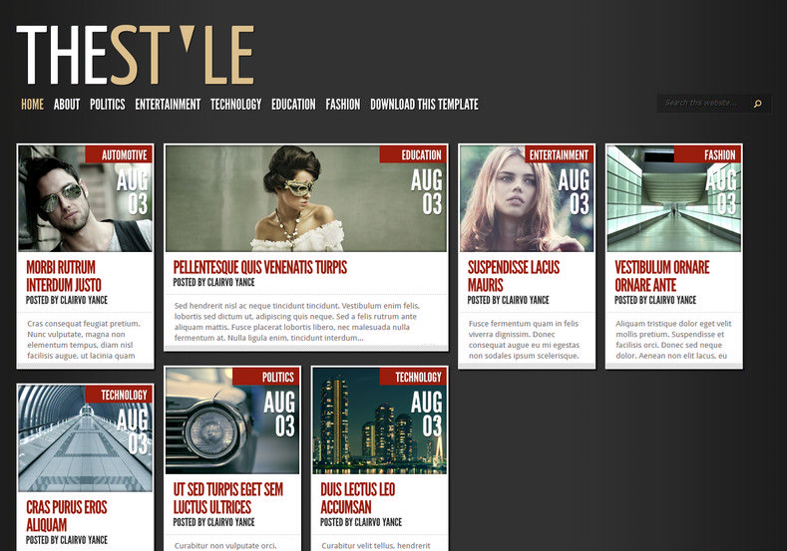Click Technology tag on walkway tunnel card
787x551 pixels.
click(x=119, y=395)
